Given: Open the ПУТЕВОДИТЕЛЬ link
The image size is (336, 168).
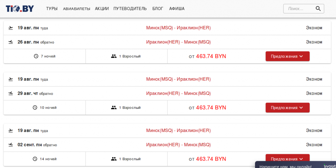Looking at the screenshot, I should click(130, 9).
